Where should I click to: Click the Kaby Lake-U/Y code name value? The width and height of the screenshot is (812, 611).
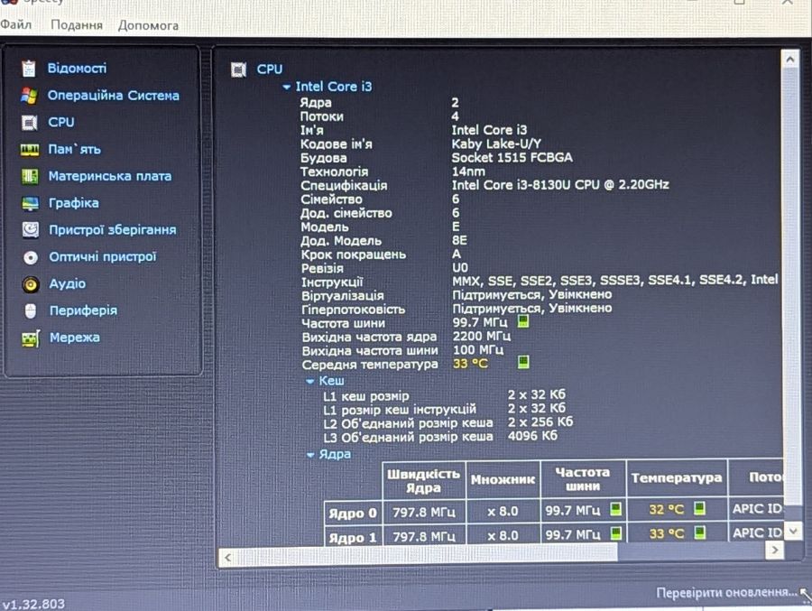(x=496, y=143)
